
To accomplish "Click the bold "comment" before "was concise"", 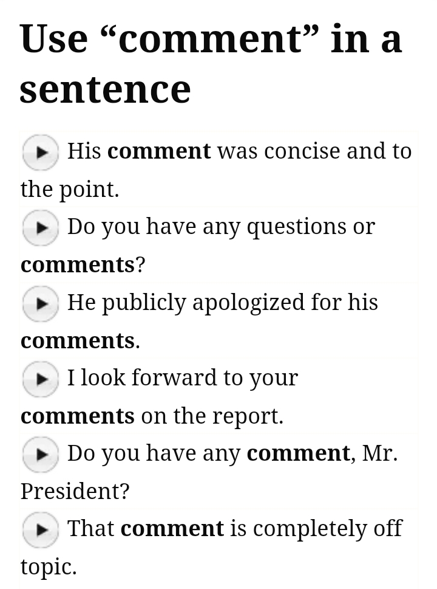I will tap(159, 151).
